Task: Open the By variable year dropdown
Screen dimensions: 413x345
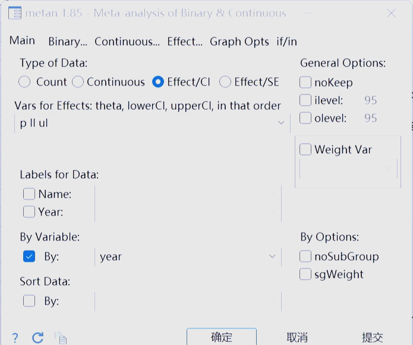Action: (272, 257)
